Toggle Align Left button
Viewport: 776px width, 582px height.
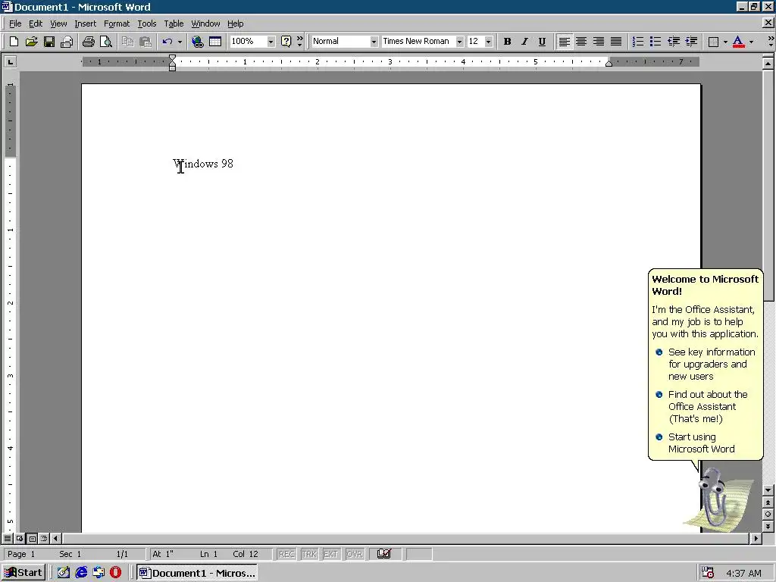564,42
